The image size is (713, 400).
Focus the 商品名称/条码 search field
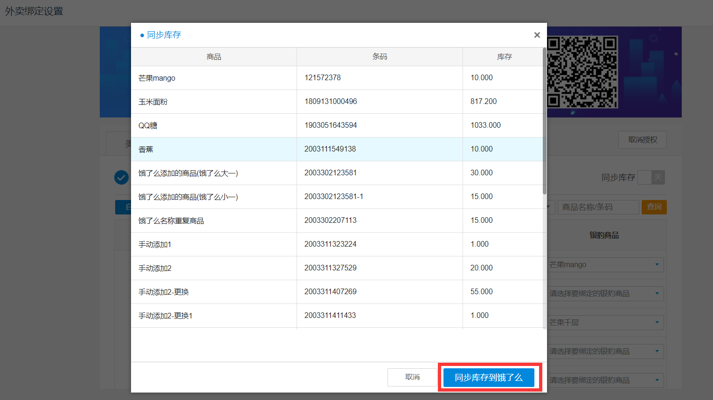(598, 207)
